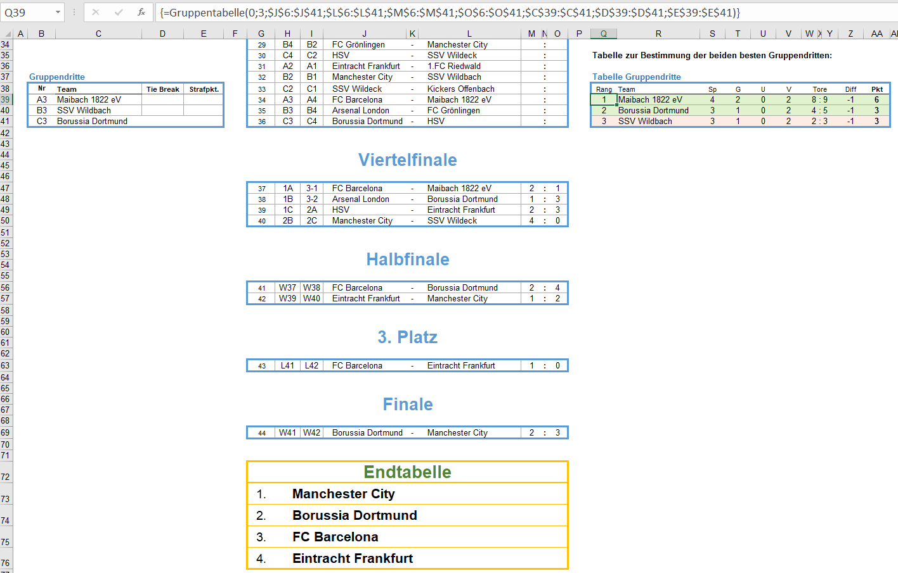Click the formula bar options dots handle
The image size is (898, 573).
pyautogui.click(x=74, y=12)
